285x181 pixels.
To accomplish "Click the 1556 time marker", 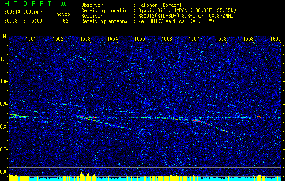I will coord(167,38).
